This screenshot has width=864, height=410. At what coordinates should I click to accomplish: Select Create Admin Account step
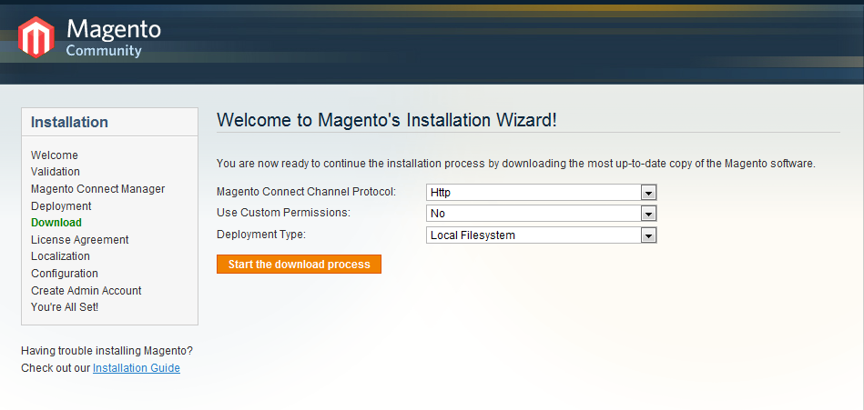pos(86,290)
